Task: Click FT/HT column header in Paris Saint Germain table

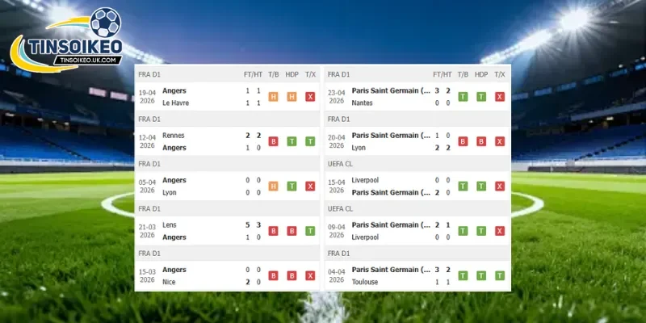Action: tap(443, 74)
